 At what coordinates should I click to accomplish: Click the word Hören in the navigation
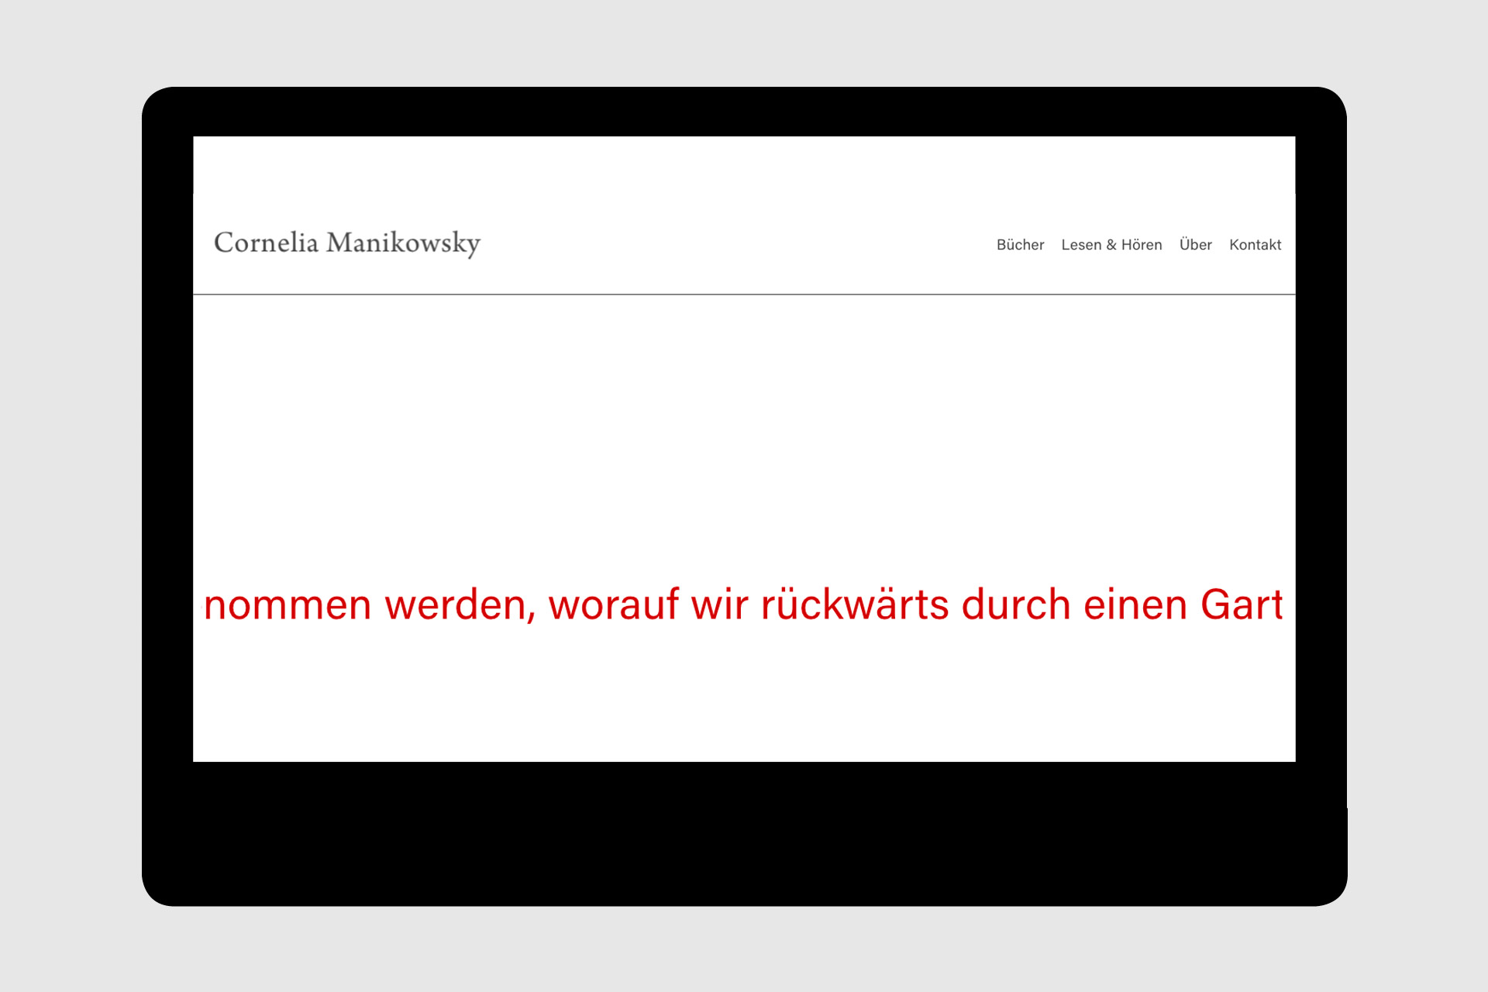(x=1142, y=245)
